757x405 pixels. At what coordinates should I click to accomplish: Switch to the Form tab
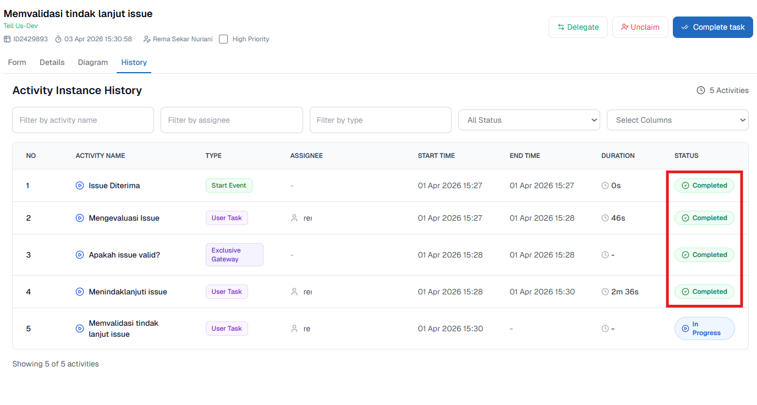pyautogui.click(x=17, y=62)
